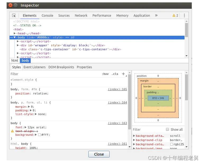Toggle the Show all checkbox
The width and height of the screenshot is (202, 163).
167,129
